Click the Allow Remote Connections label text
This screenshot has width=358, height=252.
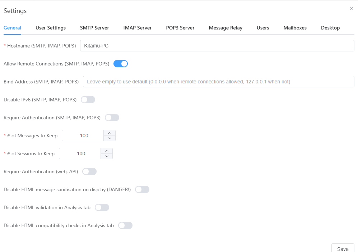coord(56,64)
